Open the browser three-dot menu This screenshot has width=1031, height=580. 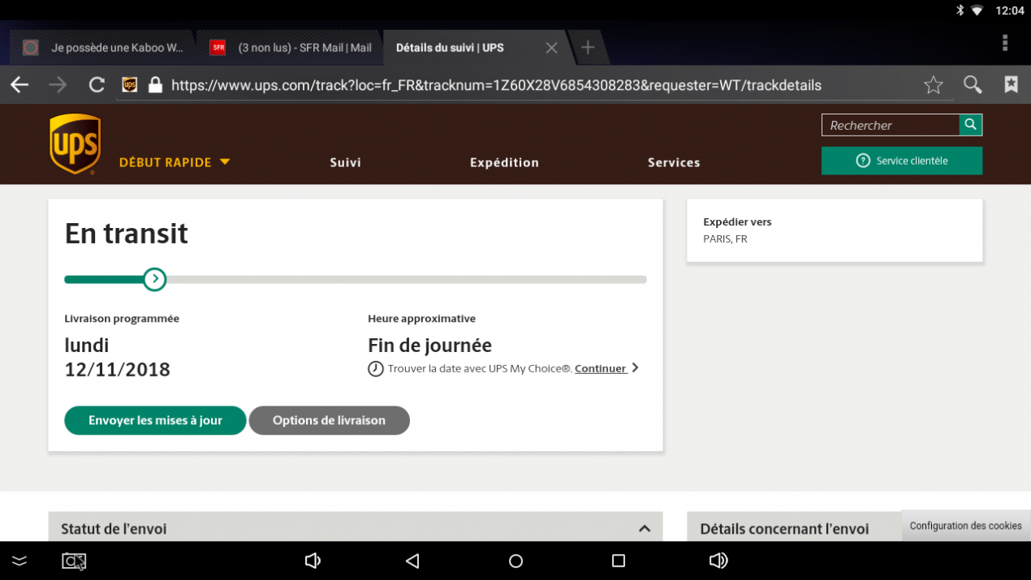(x=1005, y=43)
